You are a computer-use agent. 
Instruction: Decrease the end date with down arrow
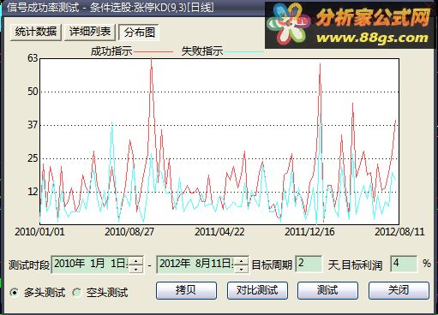tap(241, 269)
